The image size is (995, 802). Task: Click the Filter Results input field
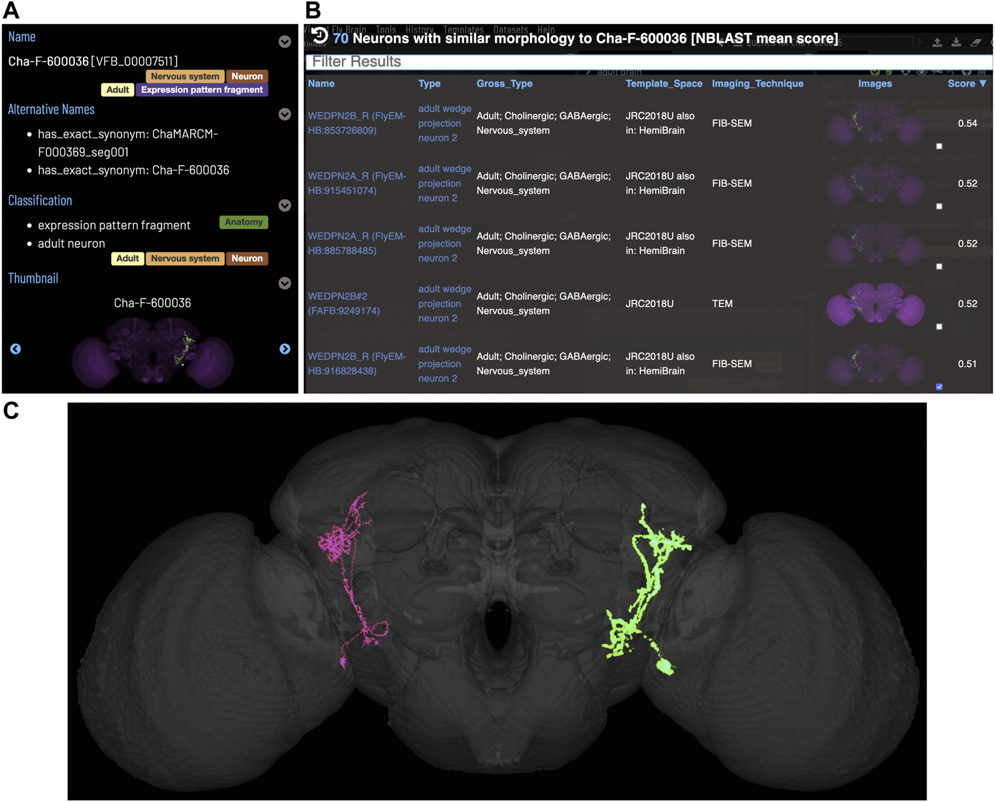click(648, 62)
